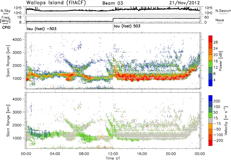Pick the gray segment of the Velocity color bar
The width and height of the screenshot is (231, 160).
(210, 121)
